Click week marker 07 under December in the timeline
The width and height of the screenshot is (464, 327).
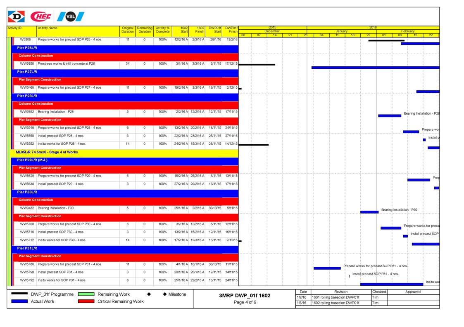pos(259,35)
